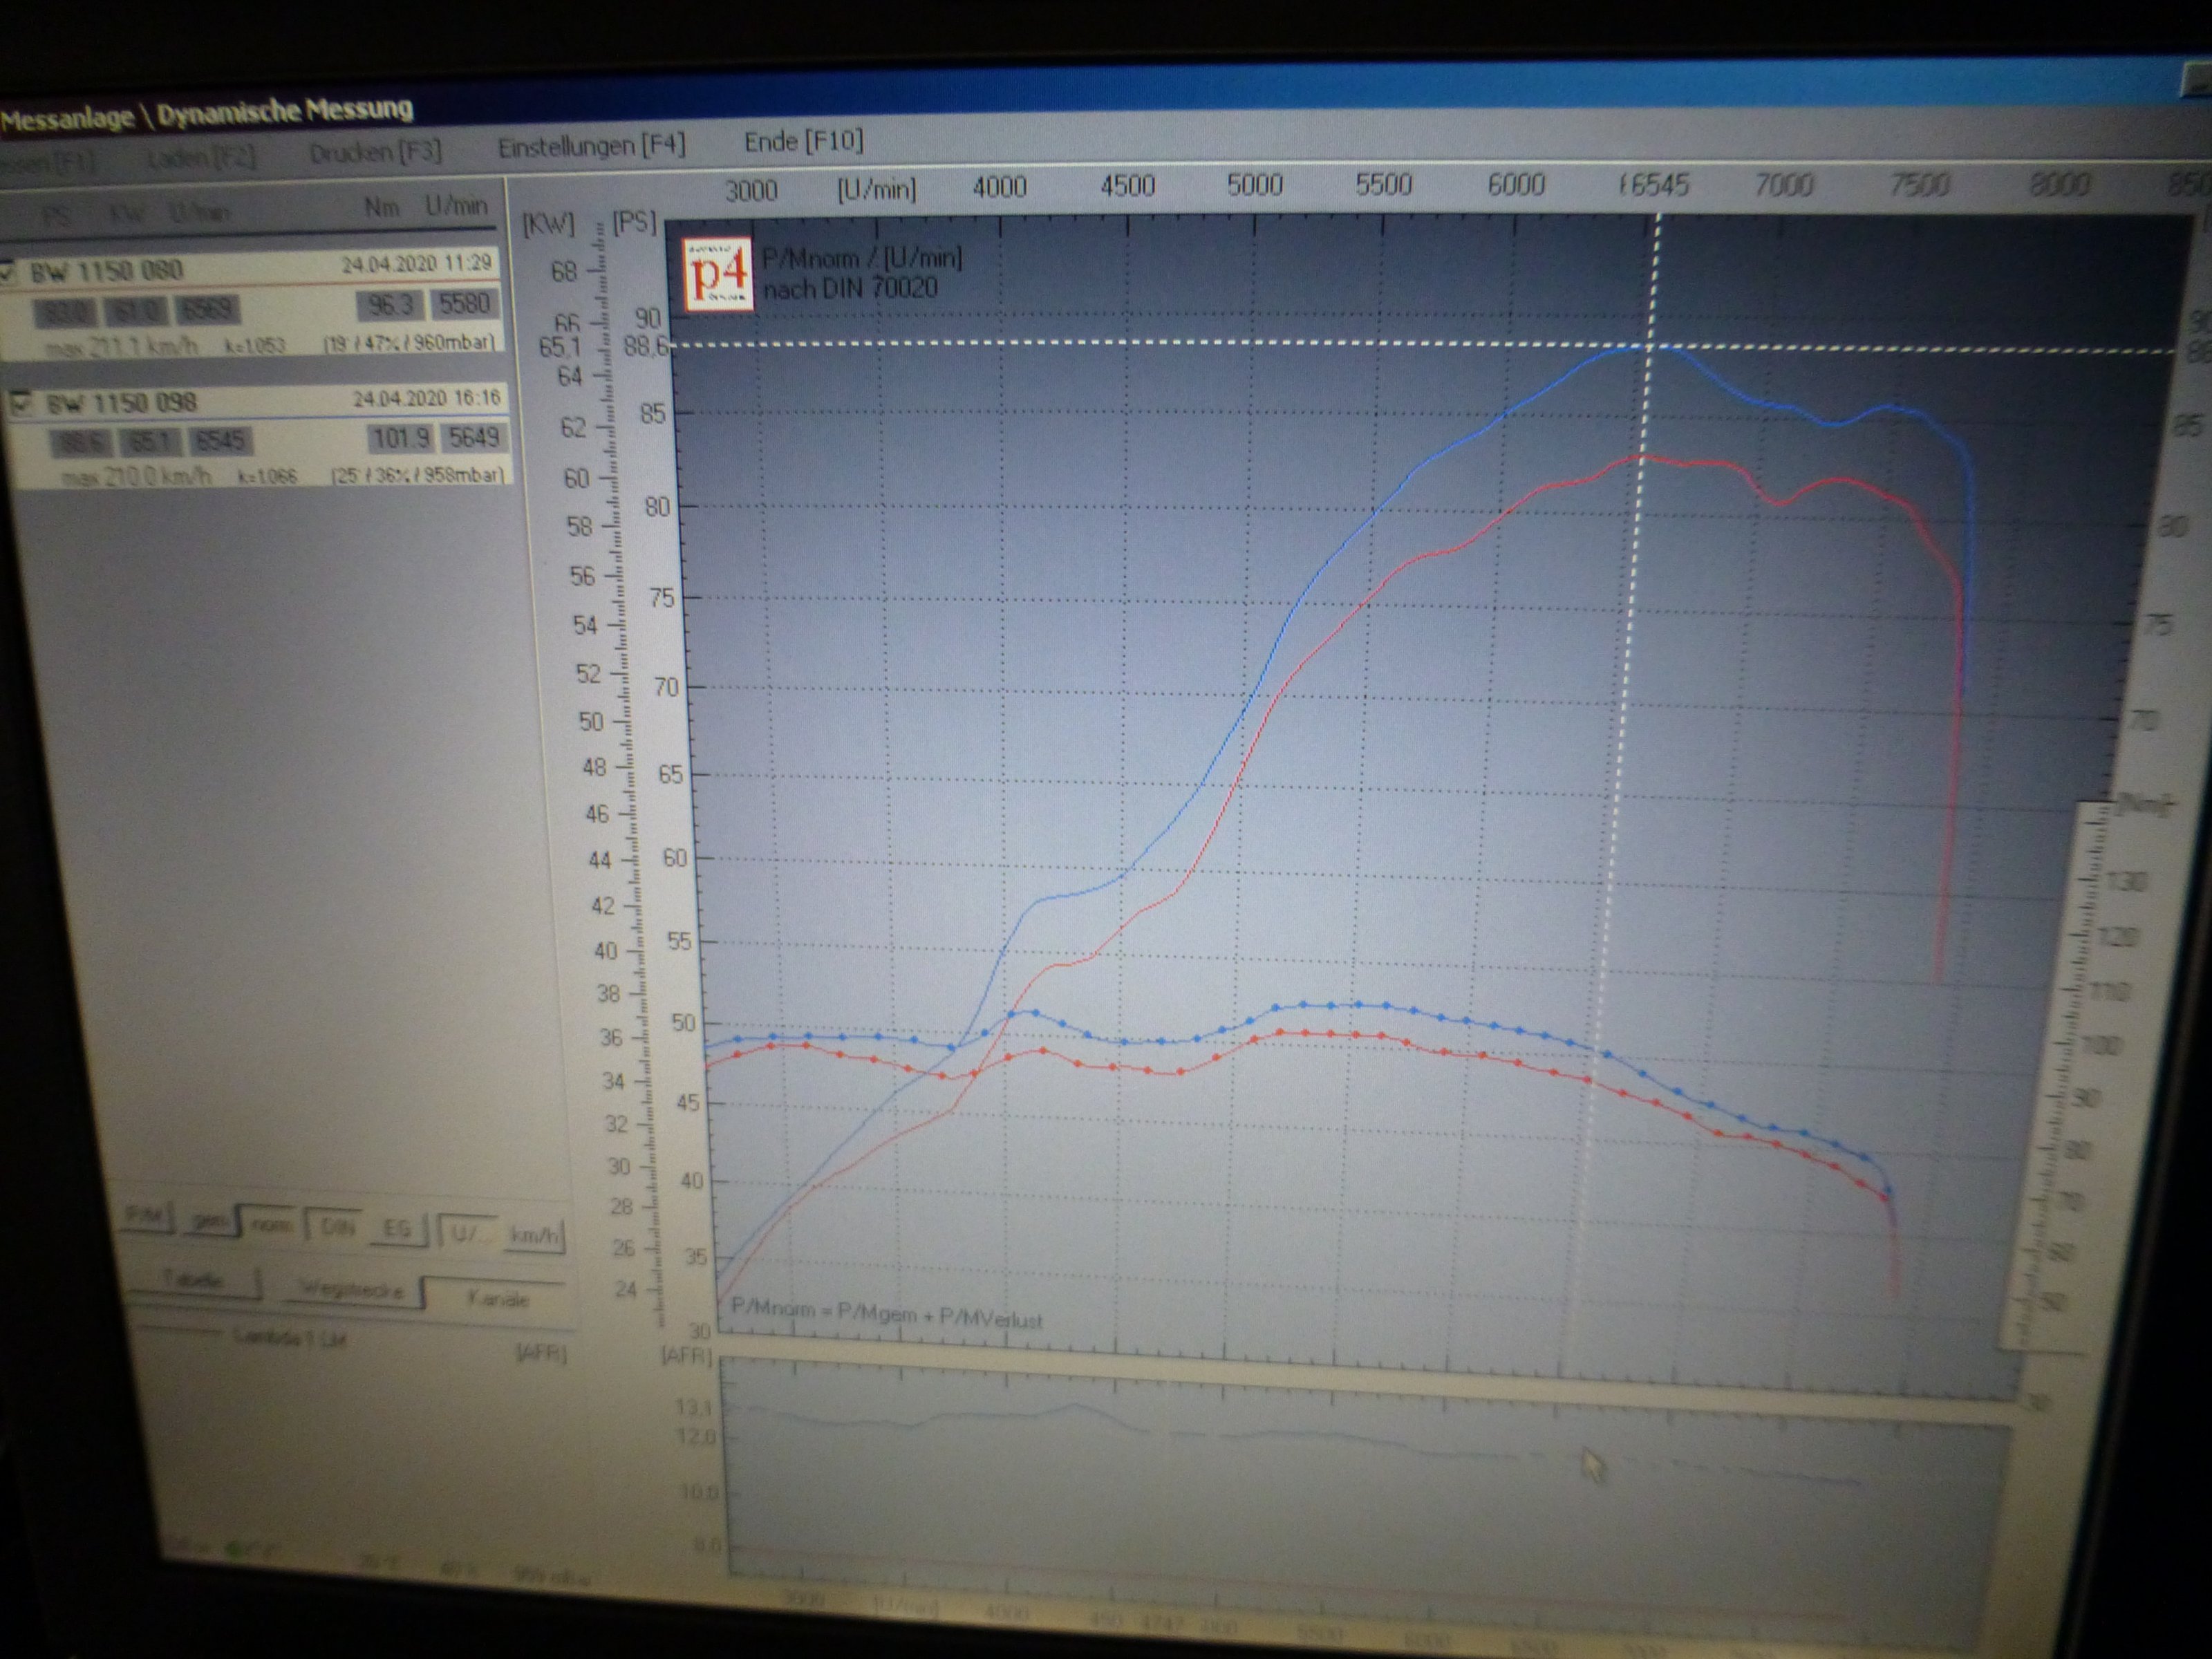Click the 5580 U/min value field
Viewport: 2212px width, 1659px height.
click(464, 304)
